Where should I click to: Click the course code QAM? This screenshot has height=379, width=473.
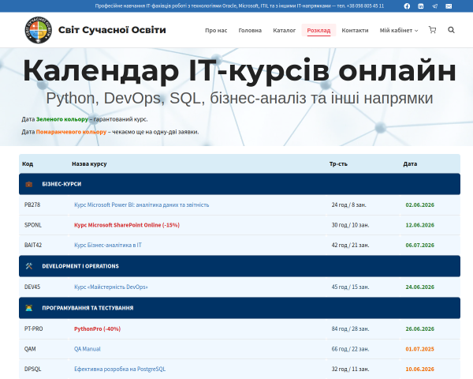click(30, 349)
